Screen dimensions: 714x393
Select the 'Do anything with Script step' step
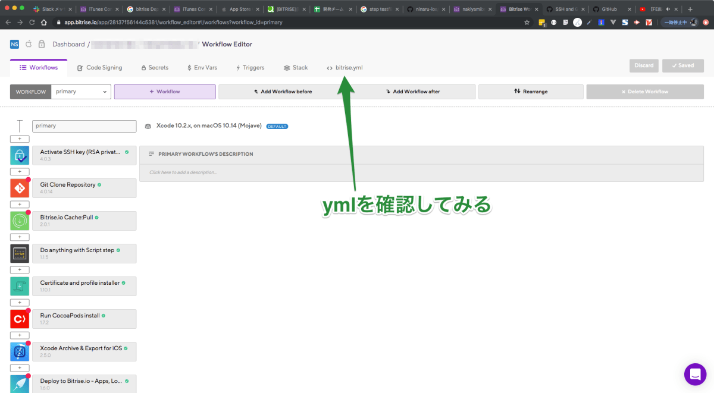click(x=84, y=253)
